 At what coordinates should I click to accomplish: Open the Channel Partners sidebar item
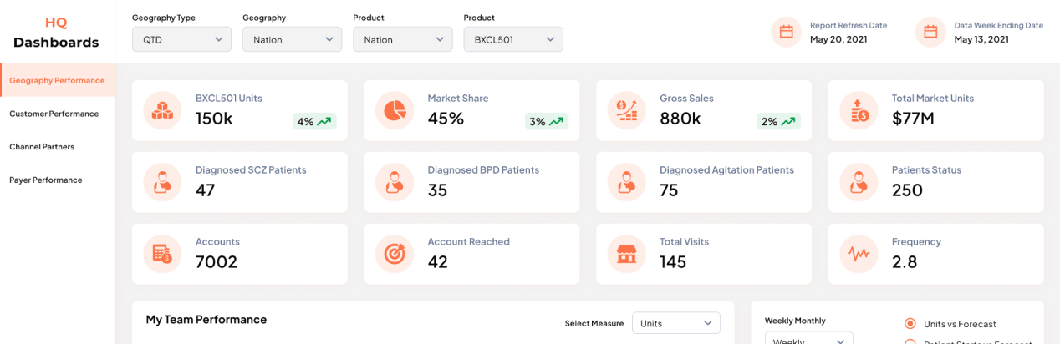coord(42,147)
